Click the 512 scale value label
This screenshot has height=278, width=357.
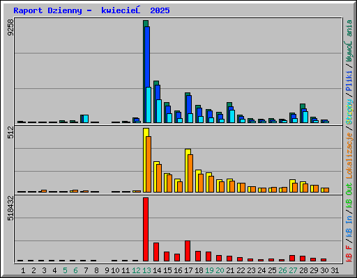10,132
